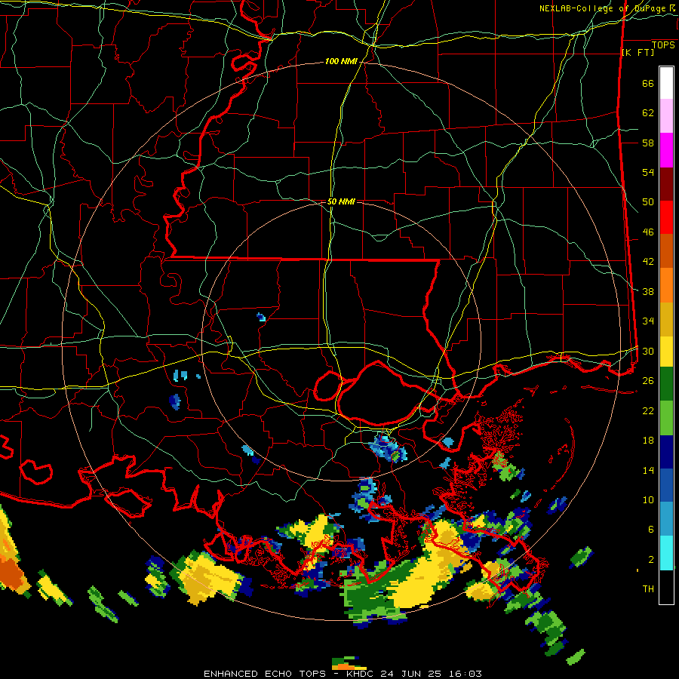
Task: Select the dark maroon legend swatch
Action: [x=666, y=185]
